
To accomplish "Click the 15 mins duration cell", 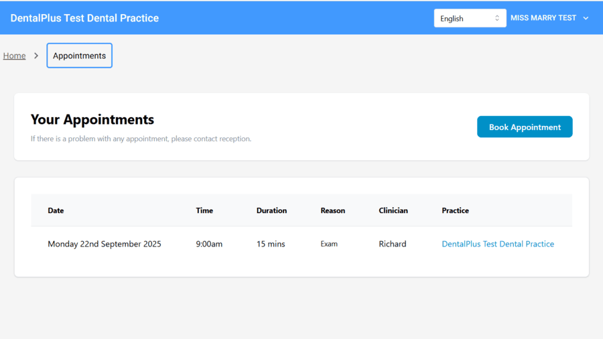I will (271, 244).
